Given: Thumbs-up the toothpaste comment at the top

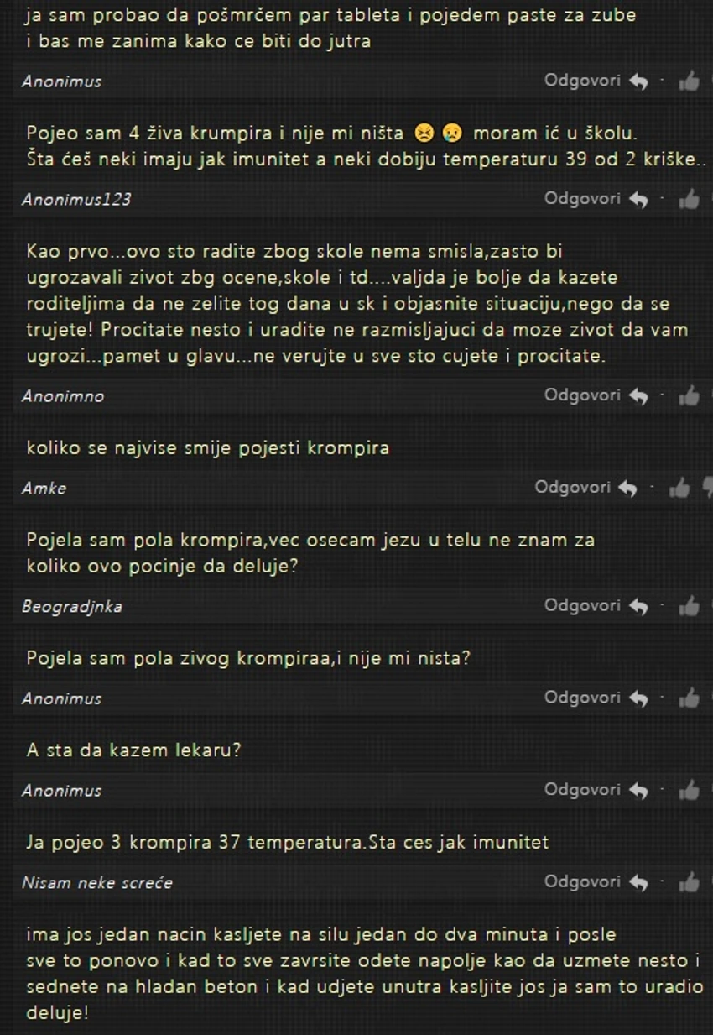Looking at the screenshot, I should (689, 81).
